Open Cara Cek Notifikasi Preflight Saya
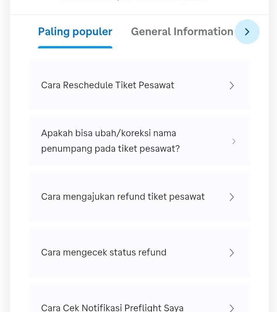The height and width of the screenshot is (312, 277). 112,308
